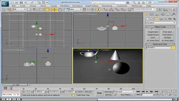This screenshot has height=101, width=179.
Task: Toggle the 3D Snaps button
Action: 105,10
